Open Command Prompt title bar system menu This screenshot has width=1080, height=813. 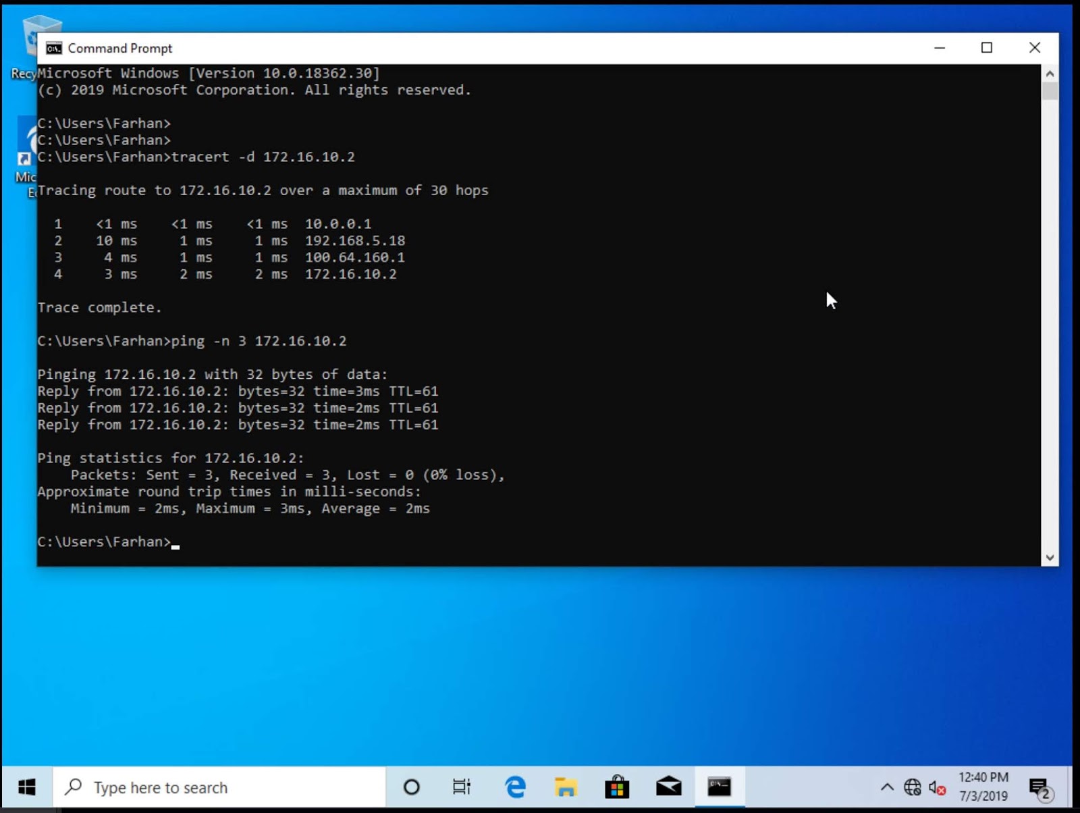click(54, 49)
